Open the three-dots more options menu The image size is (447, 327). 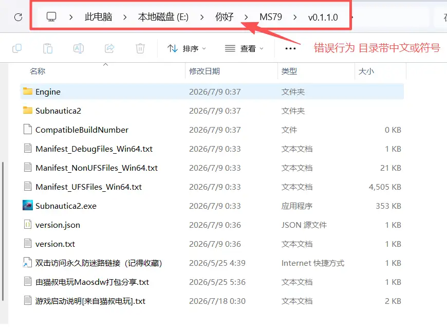(x=290, y=48)
